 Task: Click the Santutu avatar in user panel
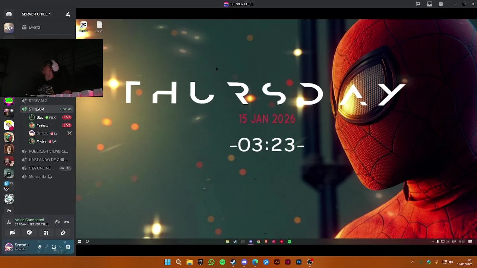pyautogui.click(x=9, y=247)
